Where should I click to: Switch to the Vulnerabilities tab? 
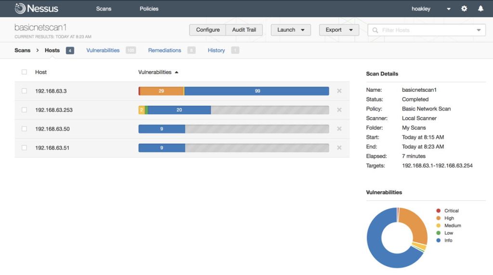[x=103, y=50]
